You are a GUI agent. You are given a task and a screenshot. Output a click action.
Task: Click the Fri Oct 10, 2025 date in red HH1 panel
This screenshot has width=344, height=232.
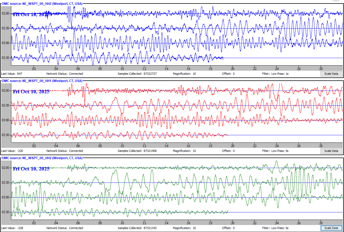(x=31, y=92)
